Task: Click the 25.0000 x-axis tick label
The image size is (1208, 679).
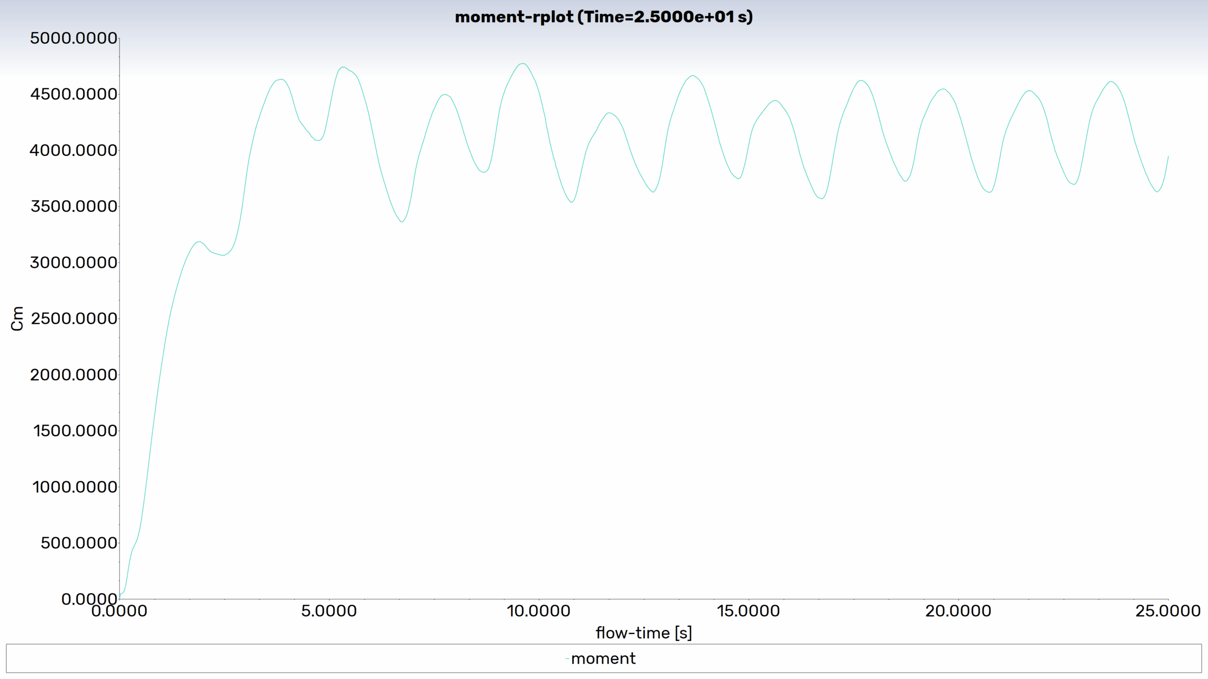Action: [x=1167, y=611]
